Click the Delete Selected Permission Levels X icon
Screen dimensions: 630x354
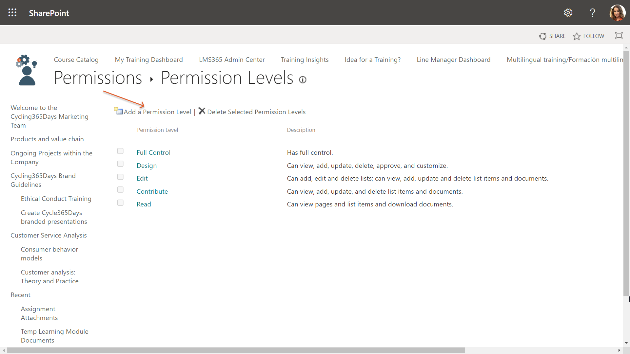click(202, 111)
